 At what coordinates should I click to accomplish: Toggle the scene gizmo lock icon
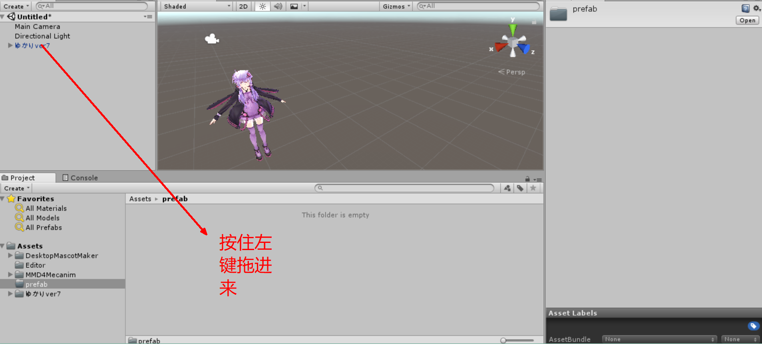click(534, 22)
